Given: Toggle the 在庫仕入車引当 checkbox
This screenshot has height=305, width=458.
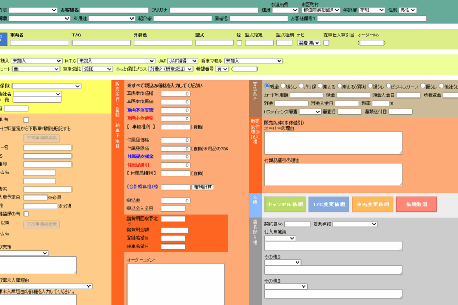Looking at the screenshot, I should coord(326,43).
